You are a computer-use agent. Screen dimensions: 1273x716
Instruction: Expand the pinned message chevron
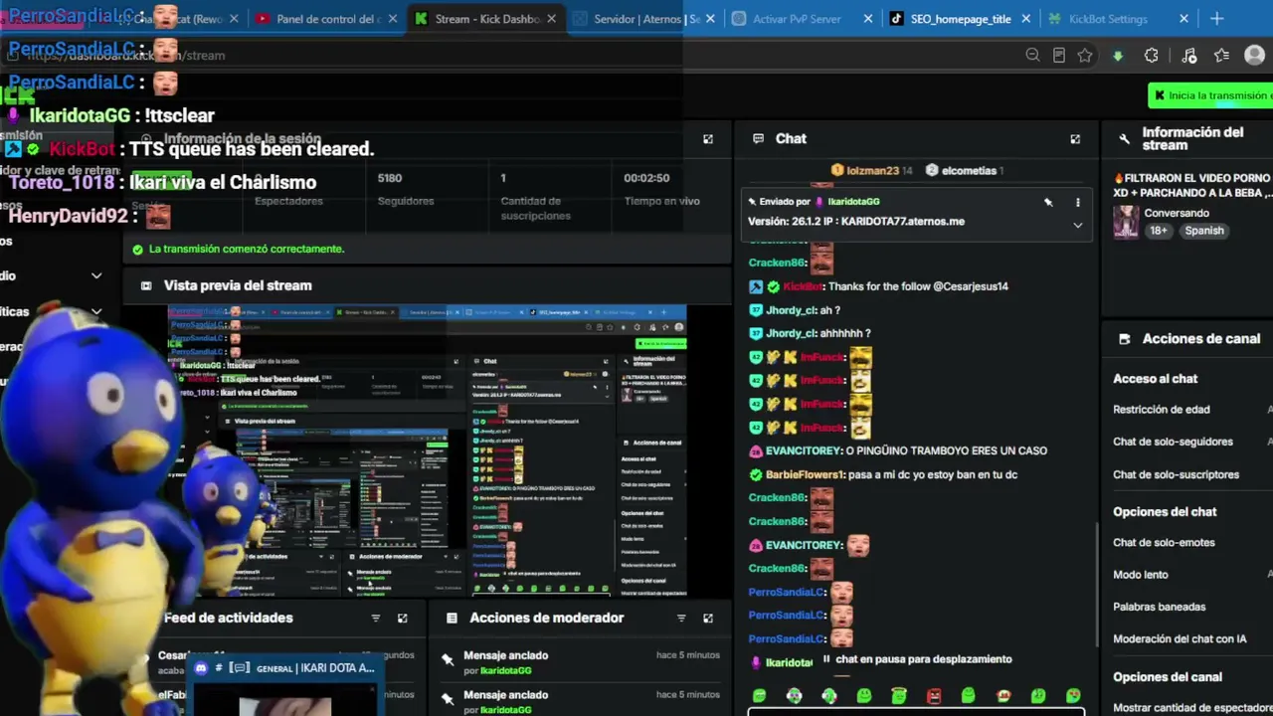[x=1077, y=226]
